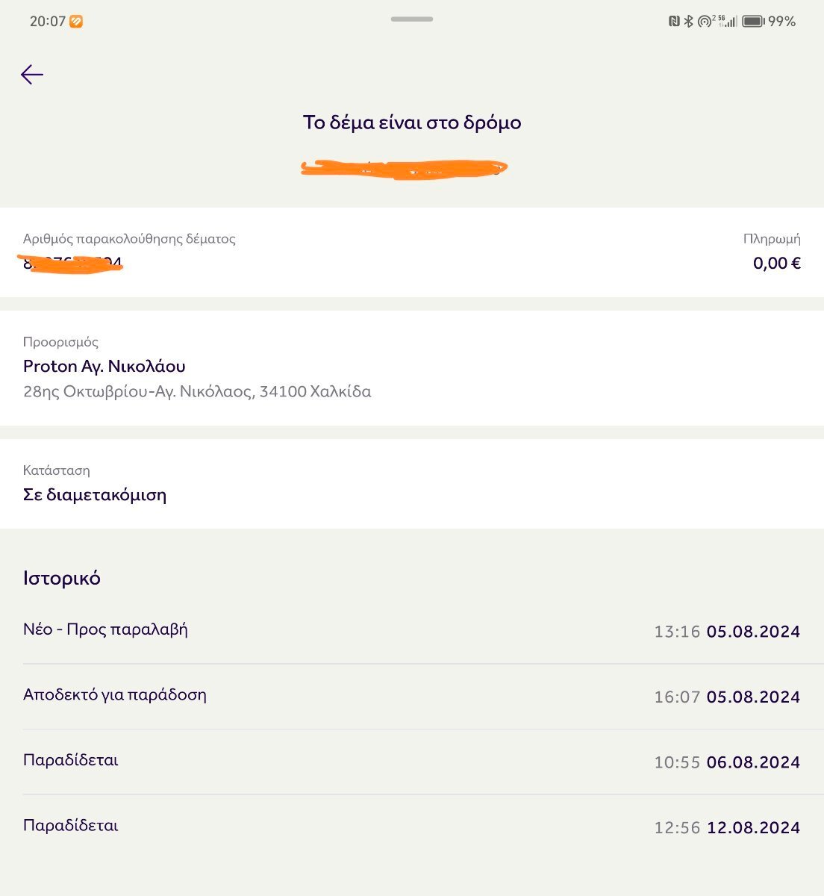Tap the address '28ης Οκτωβρίου-Αγ. Νικόλαος, 34100 Χαλκίδα'
The image size is (824, 896).
pyautogui.click(x=197, y=391)
